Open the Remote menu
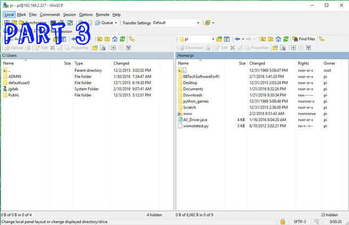 tap(102, 15)
